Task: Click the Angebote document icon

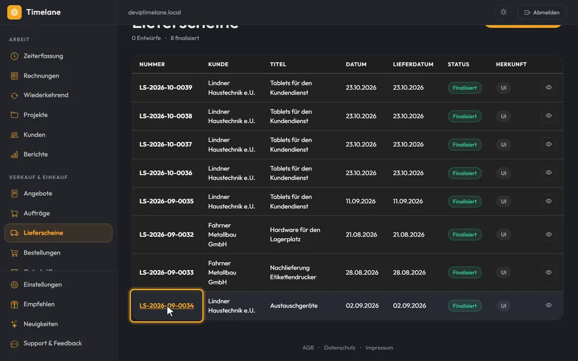Action: (x=14, y=193)
